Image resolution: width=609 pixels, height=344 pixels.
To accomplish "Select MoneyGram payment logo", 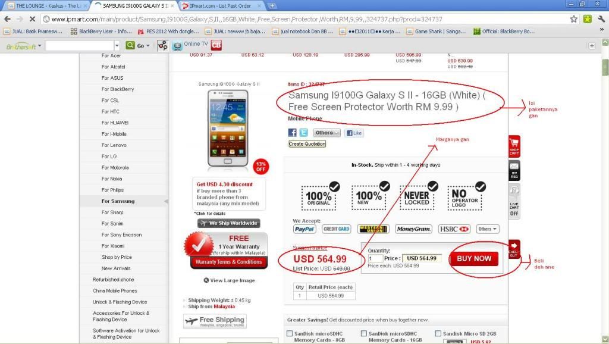I will [x=414, y=229].
